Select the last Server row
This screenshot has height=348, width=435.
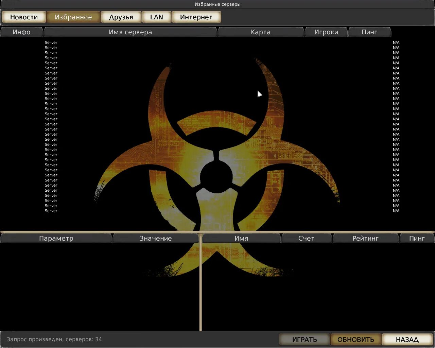[x=217, y=211]
